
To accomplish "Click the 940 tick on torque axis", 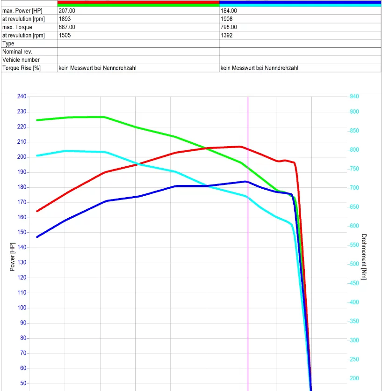I will click(x=354, y=96).
